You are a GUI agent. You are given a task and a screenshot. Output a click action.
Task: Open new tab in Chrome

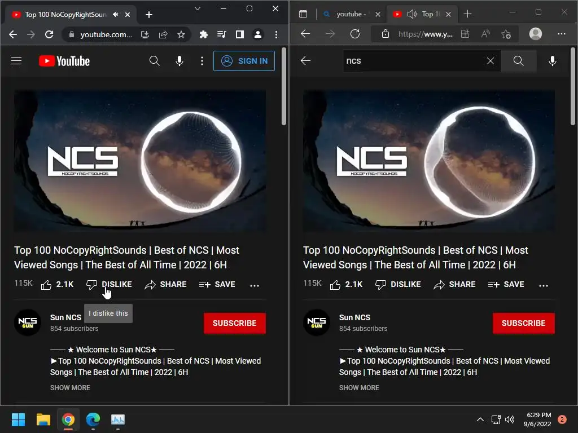[149, 15]
